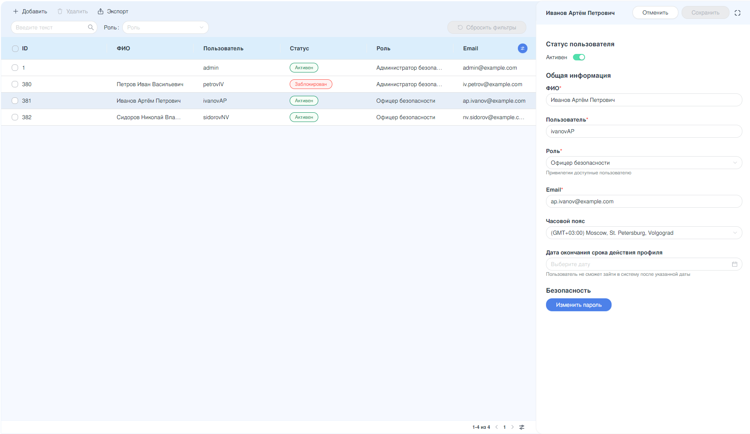Click the ФИО column header

click(124, 48)
